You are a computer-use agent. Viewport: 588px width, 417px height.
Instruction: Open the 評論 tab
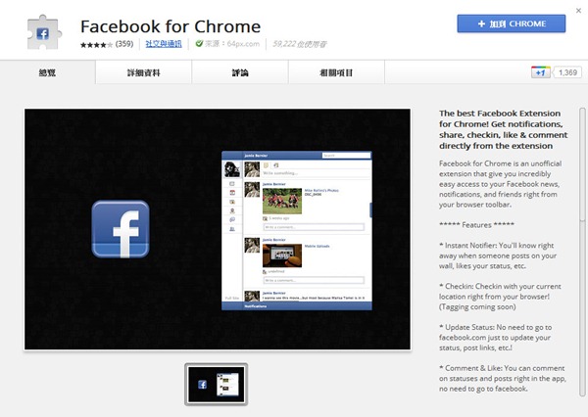point(240,72)
